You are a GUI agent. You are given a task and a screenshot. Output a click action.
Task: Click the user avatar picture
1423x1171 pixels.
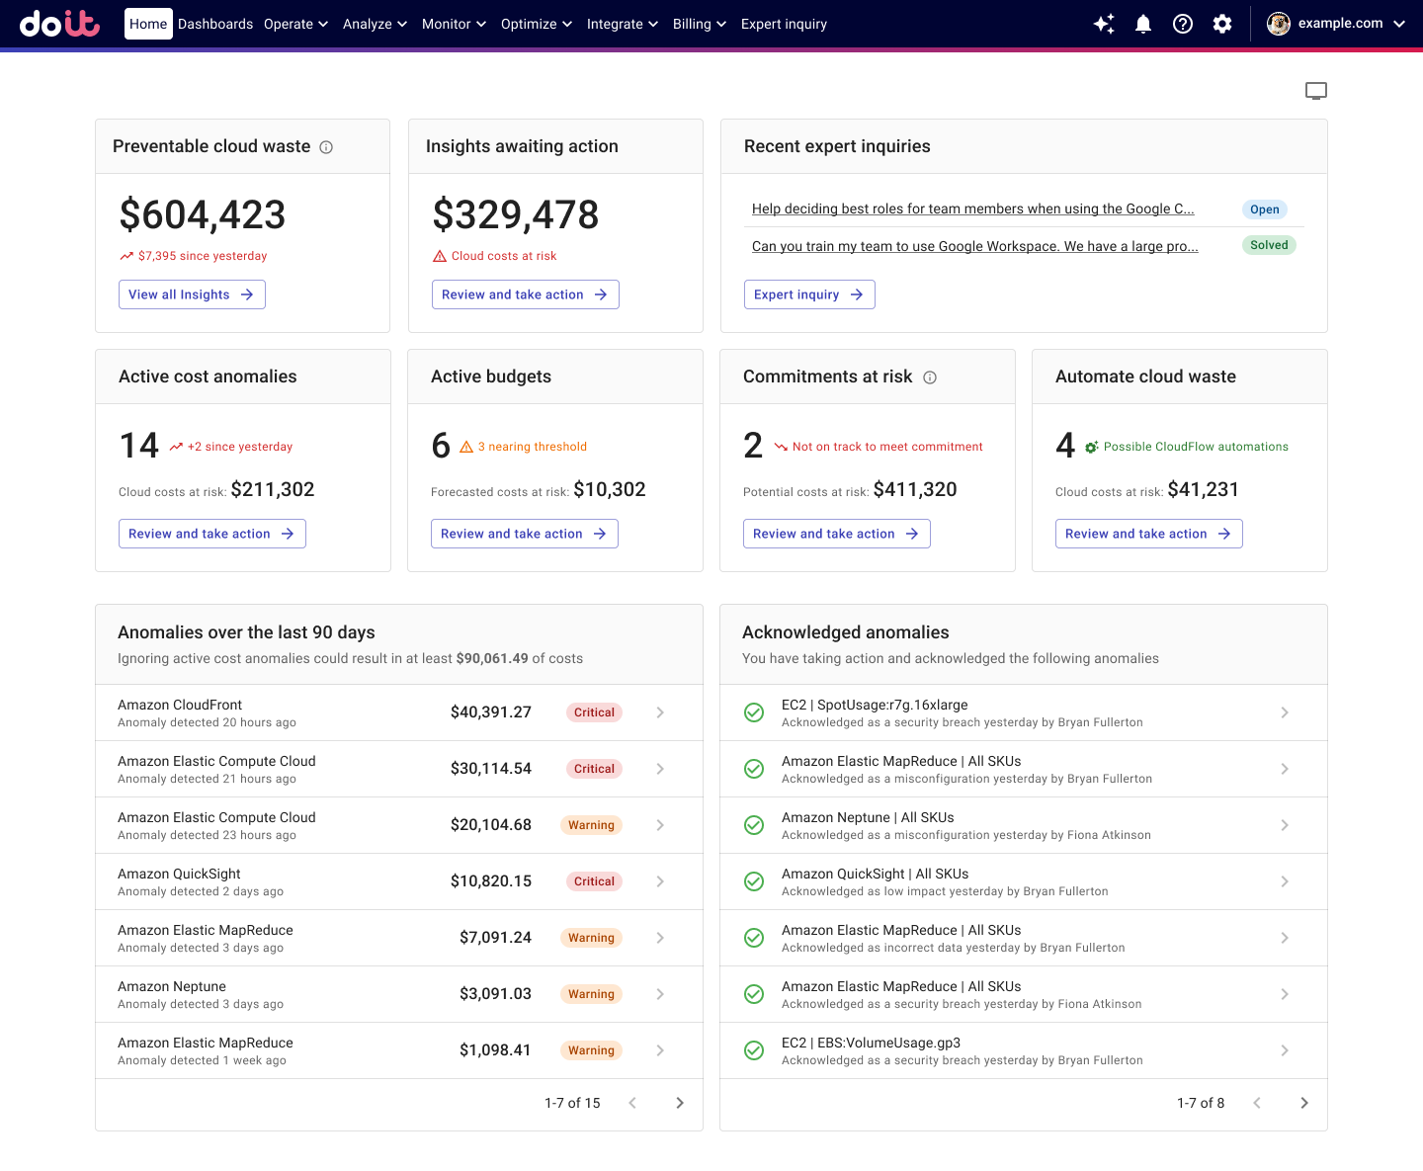1279,24
